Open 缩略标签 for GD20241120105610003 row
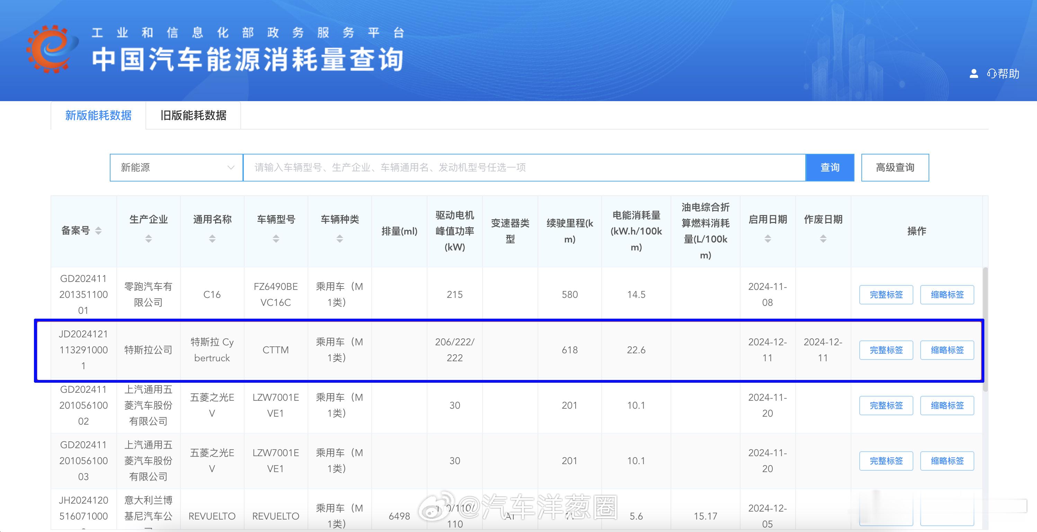This screenshot has height=532, width=1037. 947,461
